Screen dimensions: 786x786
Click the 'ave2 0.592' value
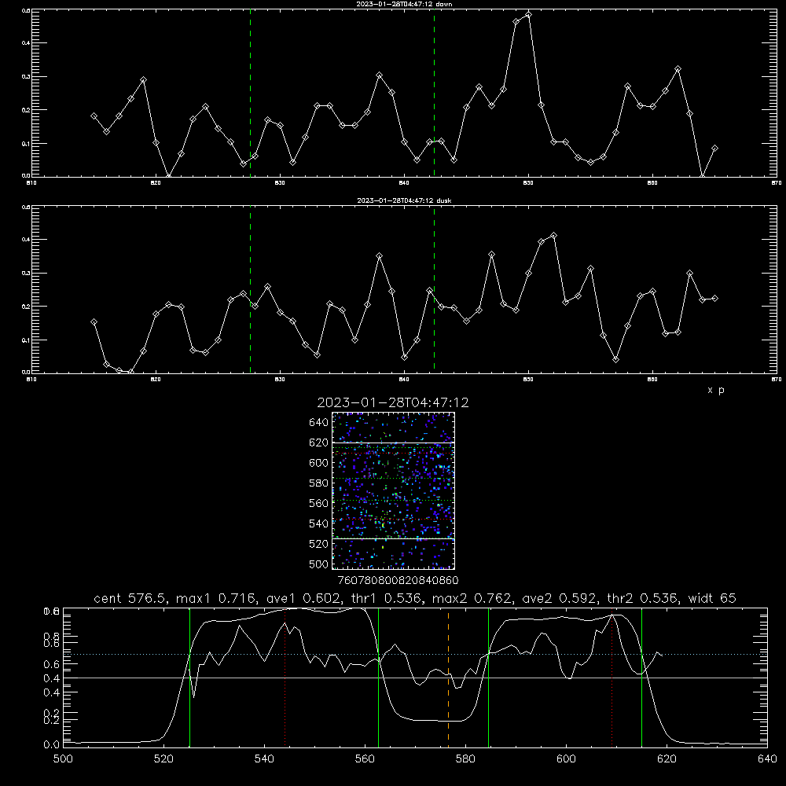tap(561, 598)
